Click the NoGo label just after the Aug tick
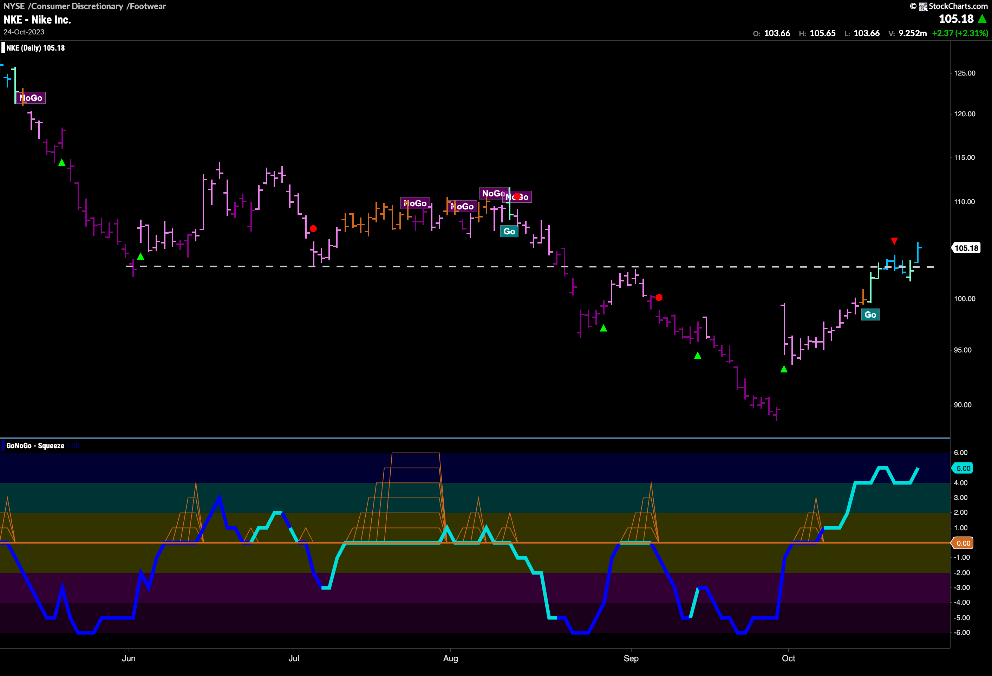Image resolution: width=992 pixels, height=676 pixels. pyautogui.click(x=462, y=207)
